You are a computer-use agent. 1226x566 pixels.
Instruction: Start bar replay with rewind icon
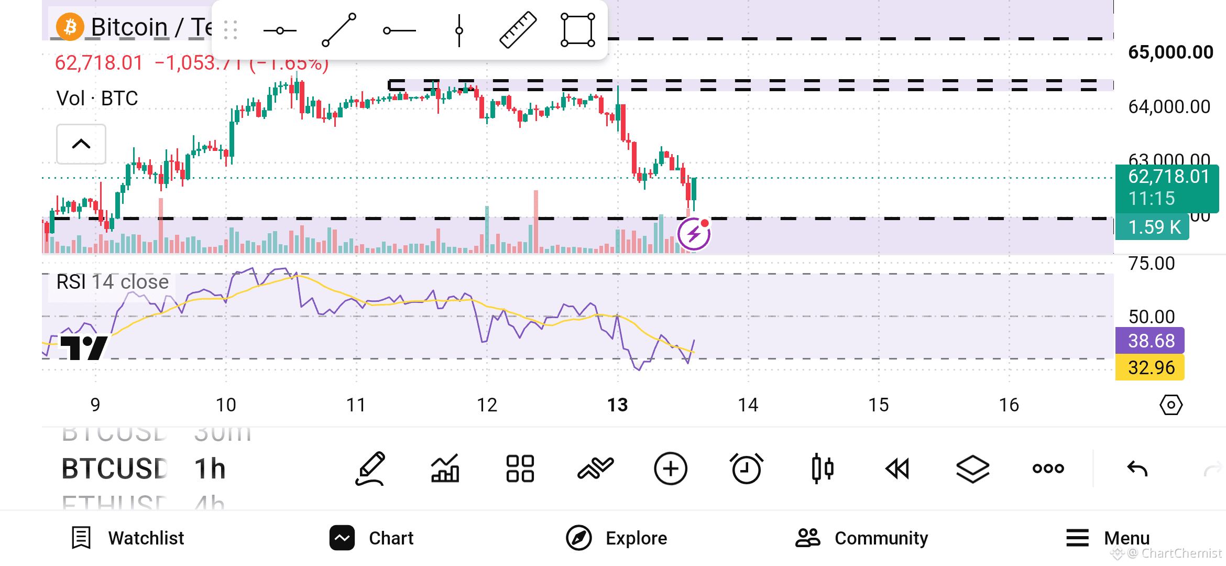tap(897, 469)
